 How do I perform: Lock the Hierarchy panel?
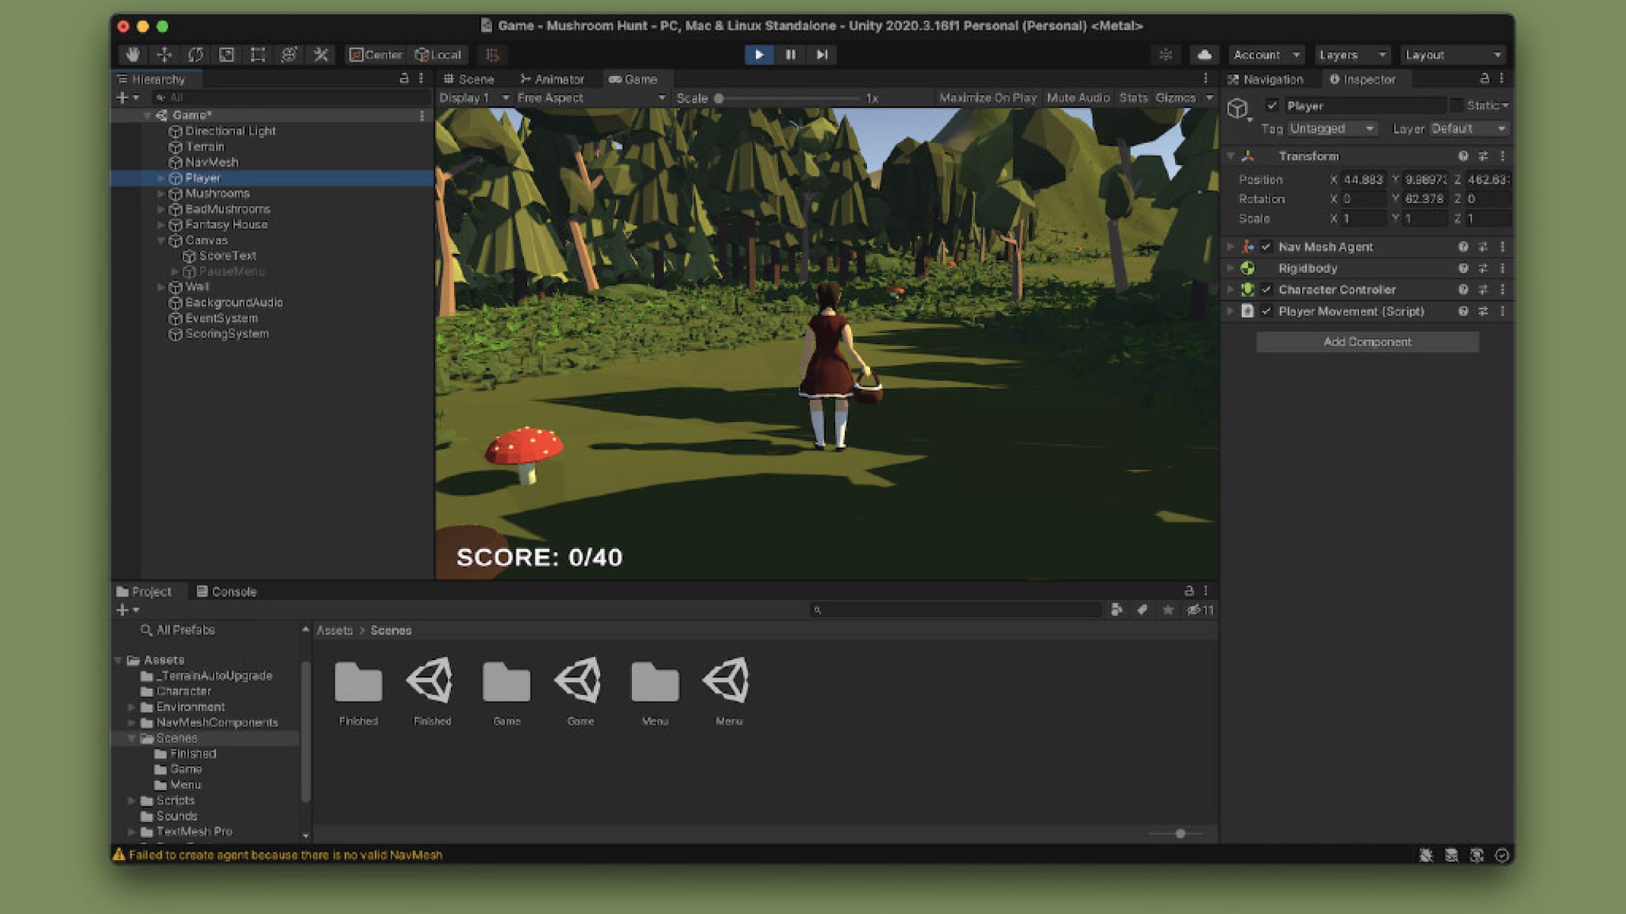pos(404,78)
